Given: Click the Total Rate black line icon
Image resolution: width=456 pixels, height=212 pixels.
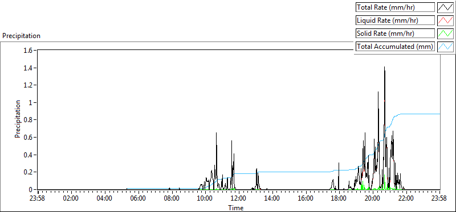Looking at the screenshot, I should (x=446, y=7).
